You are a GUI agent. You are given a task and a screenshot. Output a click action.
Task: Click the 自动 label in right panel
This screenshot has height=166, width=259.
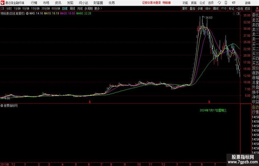(255, 107)
